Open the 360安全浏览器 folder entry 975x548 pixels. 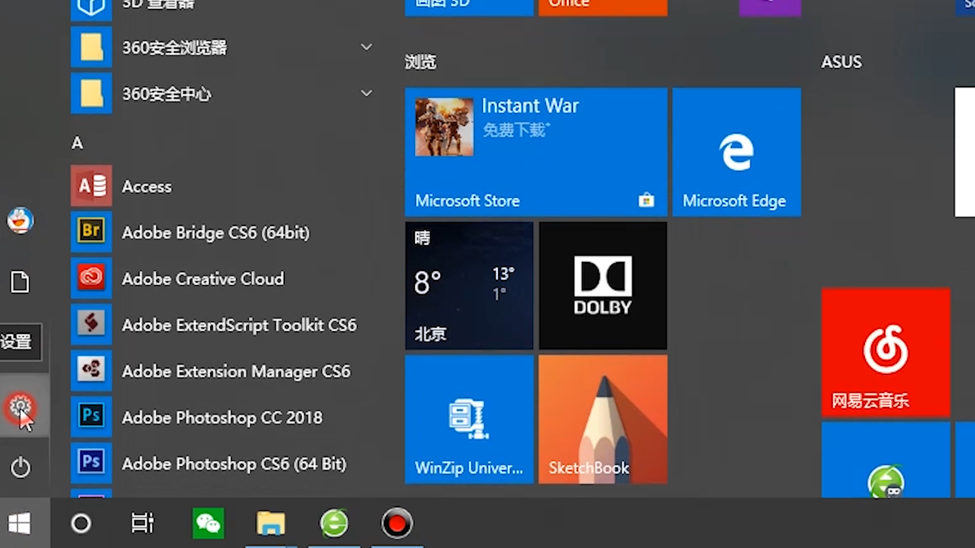click(x=223, y=47)
